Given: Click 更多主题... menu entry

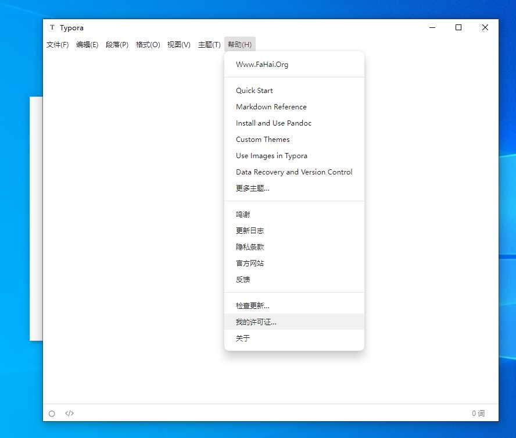Looking at the screenshot, I should pos(294,188).
